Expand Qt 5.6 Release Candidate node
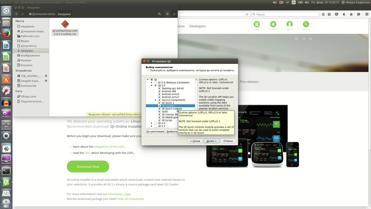Image resolution: width=371 pixels, height=209 pixels. (x=152, y=82)
